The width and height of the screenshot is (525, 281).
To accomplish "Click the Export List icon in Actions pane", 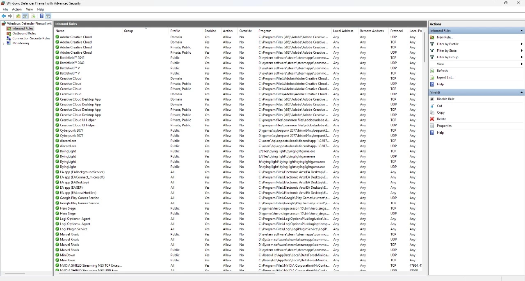I will click(432, 78).
